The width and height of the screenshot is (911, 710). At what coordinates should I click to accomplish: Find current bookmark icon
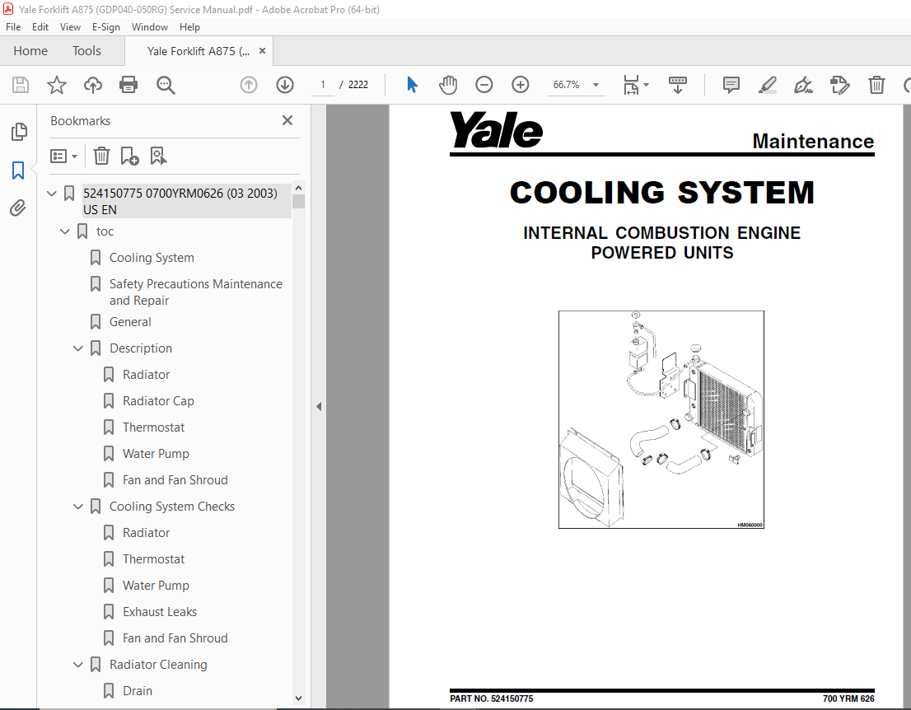click(x=158, y=156)
